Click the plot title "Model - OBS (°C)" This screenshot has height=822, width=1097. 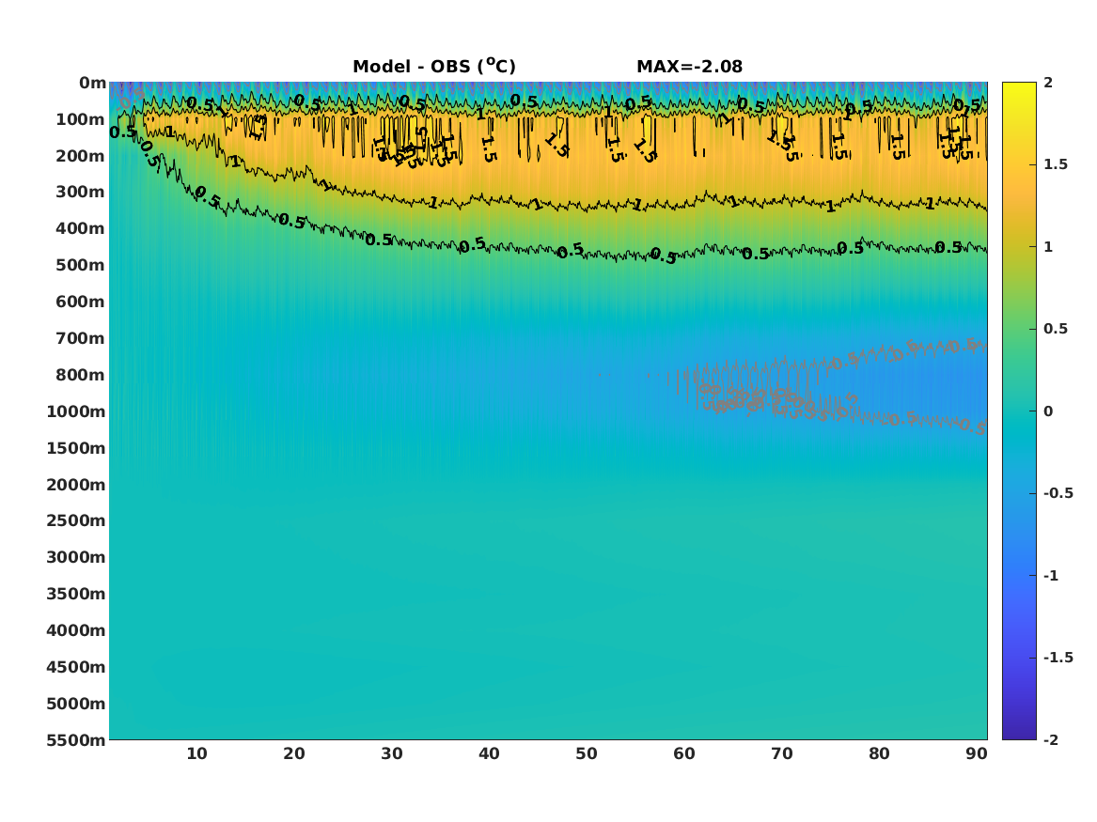coord(433,67)
